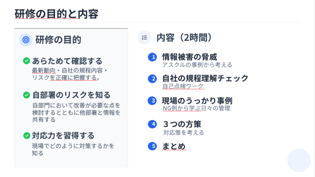Click the heading 情報被害の脅威

[189, 57]
